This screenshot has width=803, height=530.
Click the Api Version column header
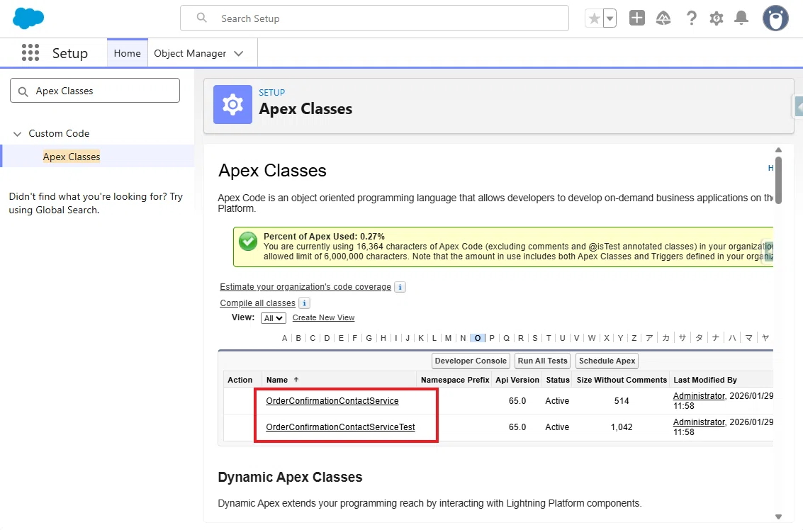[517, 380]
